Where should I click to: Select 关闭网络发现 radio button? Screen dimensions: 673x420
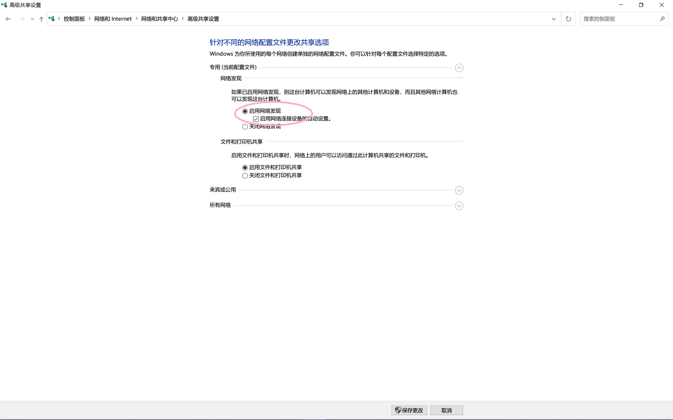click(x=245, y=127)
